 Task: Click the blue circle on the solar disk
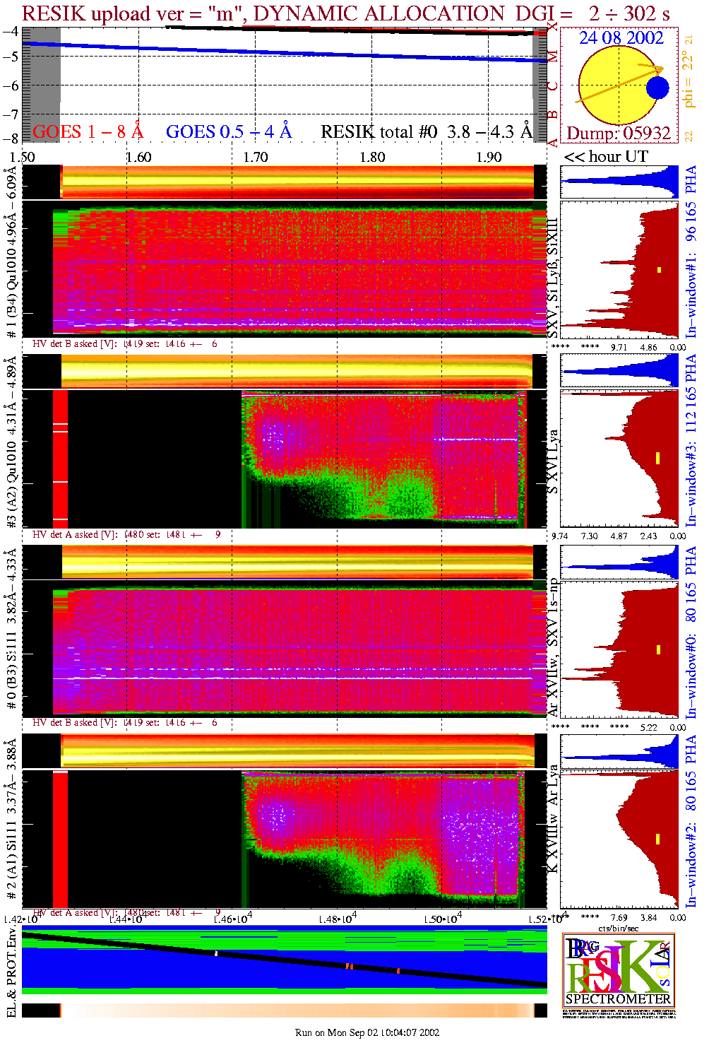click(657, 88)
